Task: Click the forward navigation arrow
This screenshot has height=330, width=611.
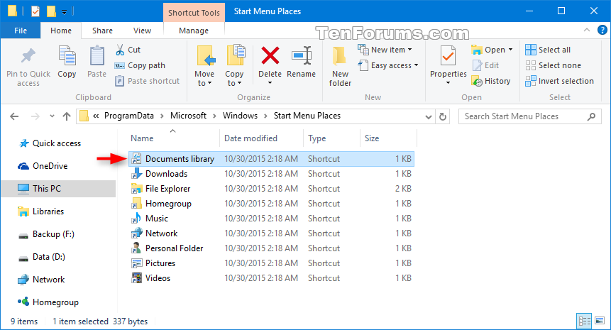Action: pos(35,116)
